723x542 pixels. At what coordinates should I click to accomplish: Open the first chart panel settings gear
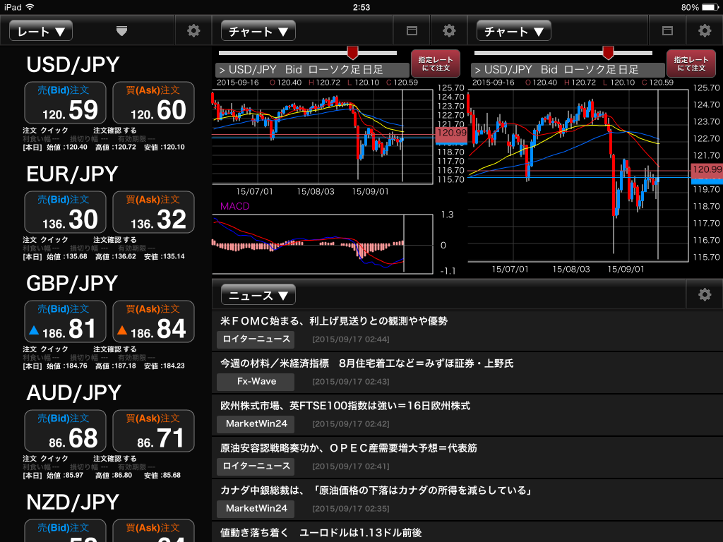click(449, 30)
